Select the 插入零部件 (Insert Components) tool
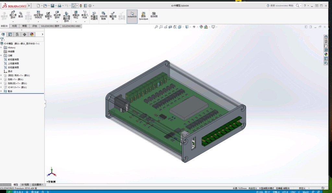This screenshot has width=332, height=193. coord(13,15)
